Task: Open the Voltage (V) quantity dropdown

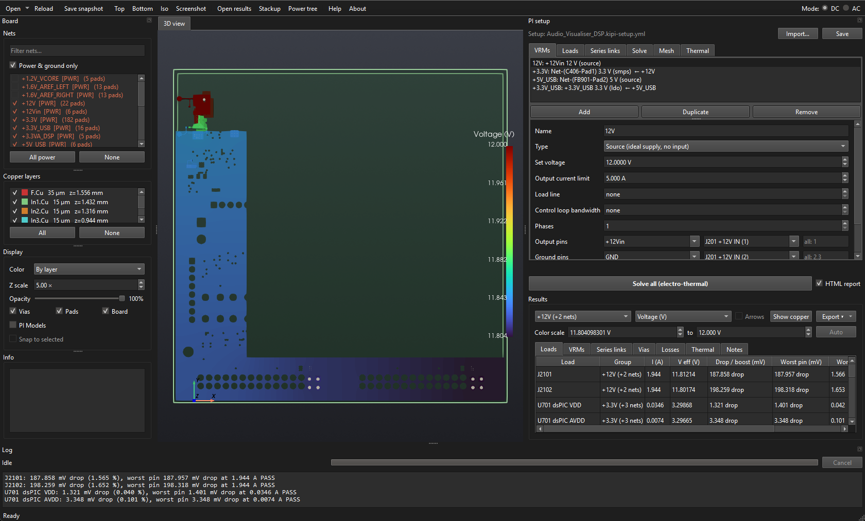Action: [x=683, y=317]
